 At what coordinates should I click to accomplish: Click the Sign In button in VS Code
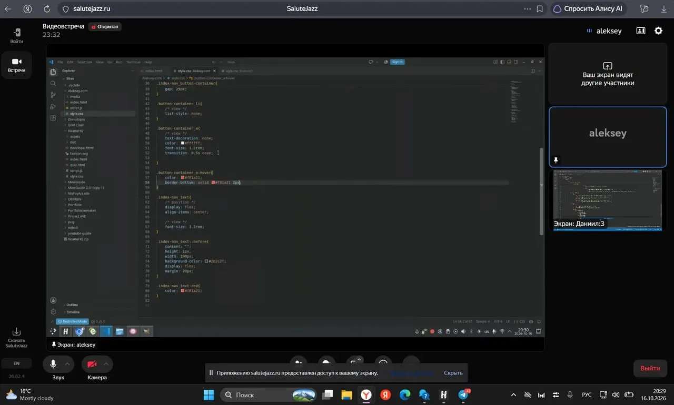click(397, 62)
